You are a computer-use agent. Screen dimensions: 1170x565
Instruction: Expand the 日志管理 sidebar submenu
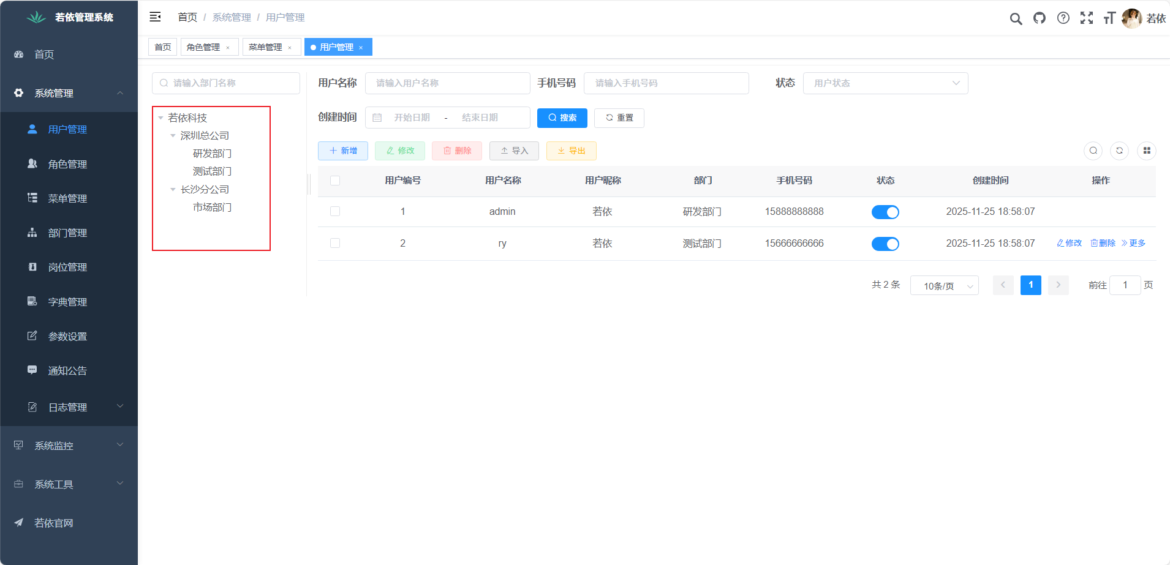[69, 407]
